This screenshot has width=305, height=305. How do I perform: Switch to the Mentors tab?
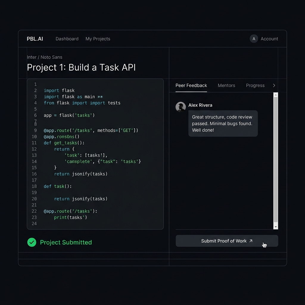click(x=226, y=85)
